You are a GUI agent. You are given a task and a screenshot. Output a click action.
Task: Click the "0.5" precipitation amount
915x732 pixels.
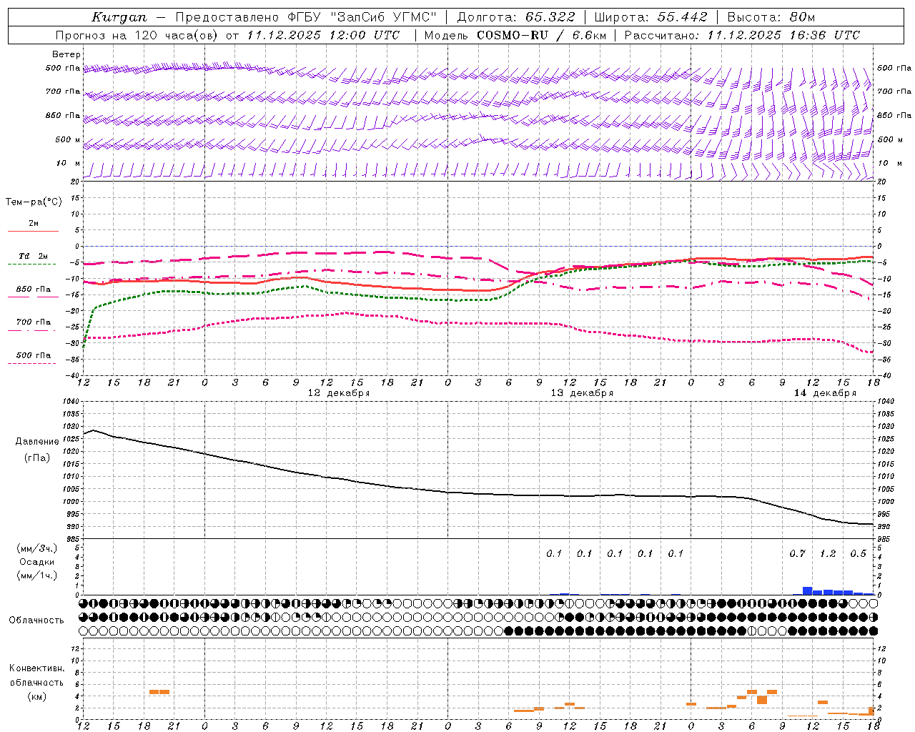pyautogui.click(x=858, y=553)
